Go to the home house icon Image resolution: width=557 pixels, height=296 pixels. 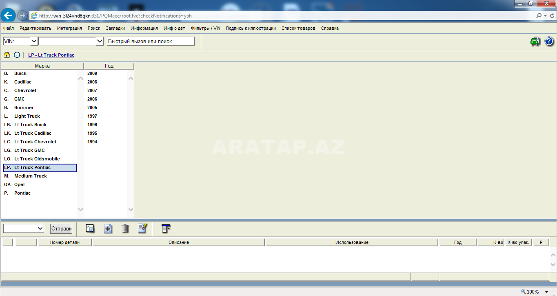point(7,55)
